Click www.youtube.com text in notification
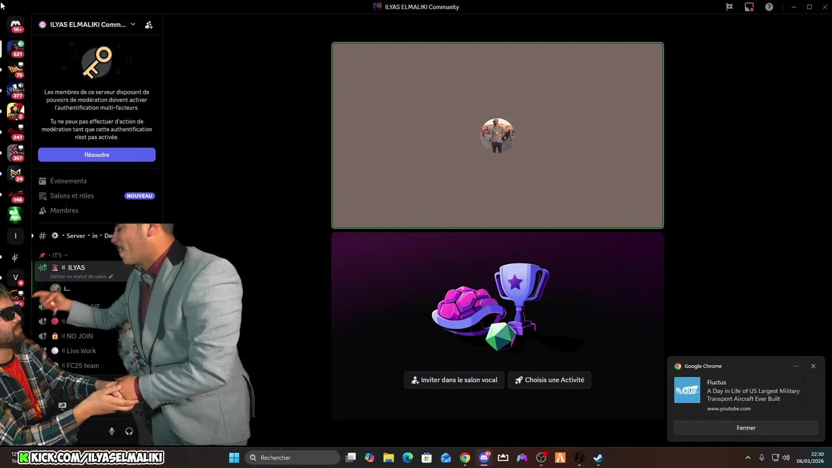This screenshot has height=468, width=832. point(729,409)
